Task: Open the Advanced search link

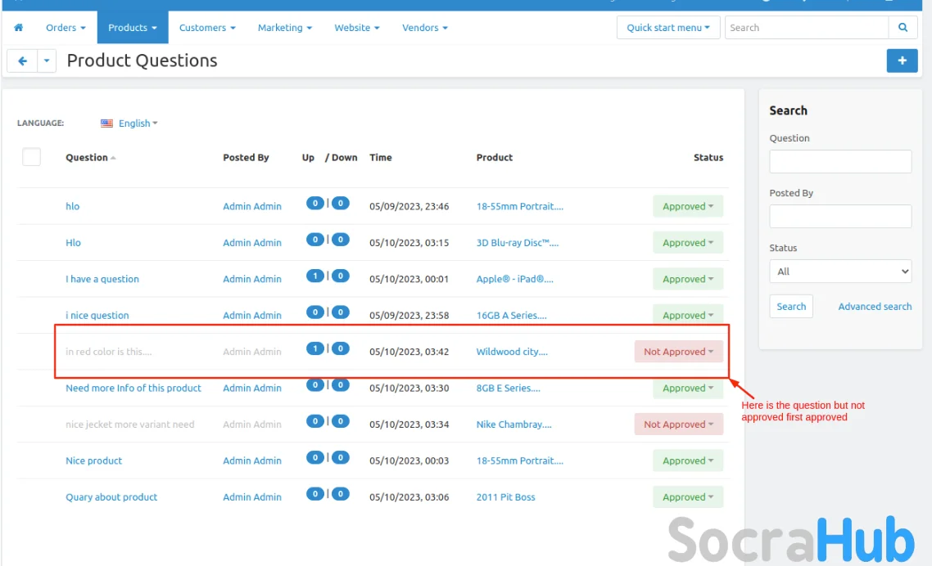Action: pos(875,307)
